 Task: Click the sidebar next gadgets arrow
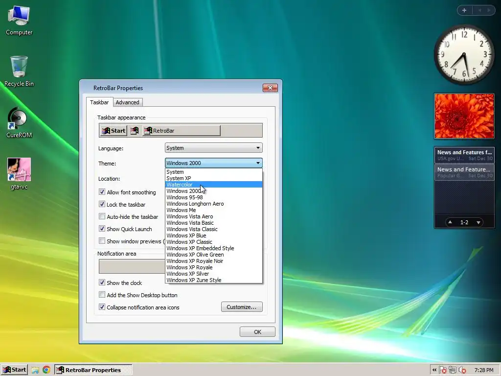[x=489, y=10]
